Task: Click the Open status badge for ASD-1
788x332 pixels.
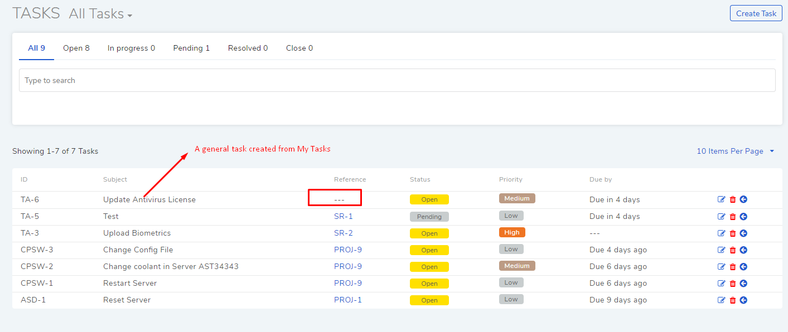Action: [x=429, y=300]
